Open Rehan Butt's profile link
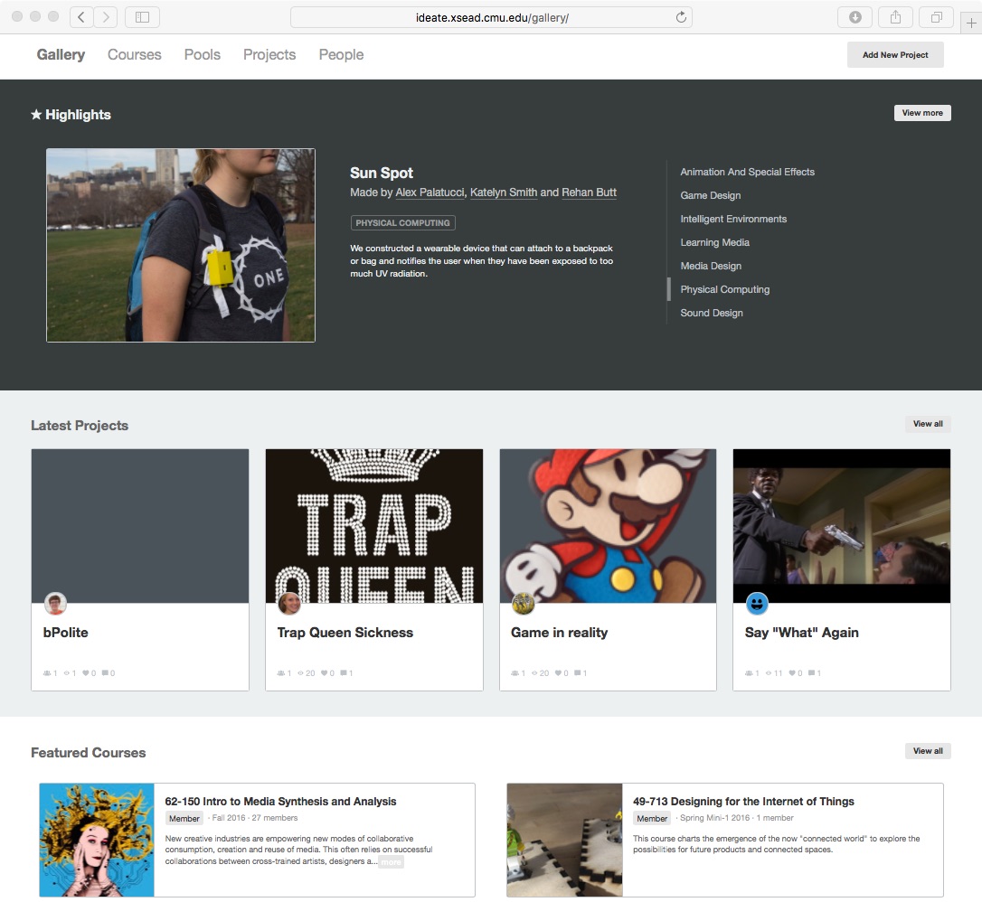This screenshot has height=902, width=982. tap(589, 193)
